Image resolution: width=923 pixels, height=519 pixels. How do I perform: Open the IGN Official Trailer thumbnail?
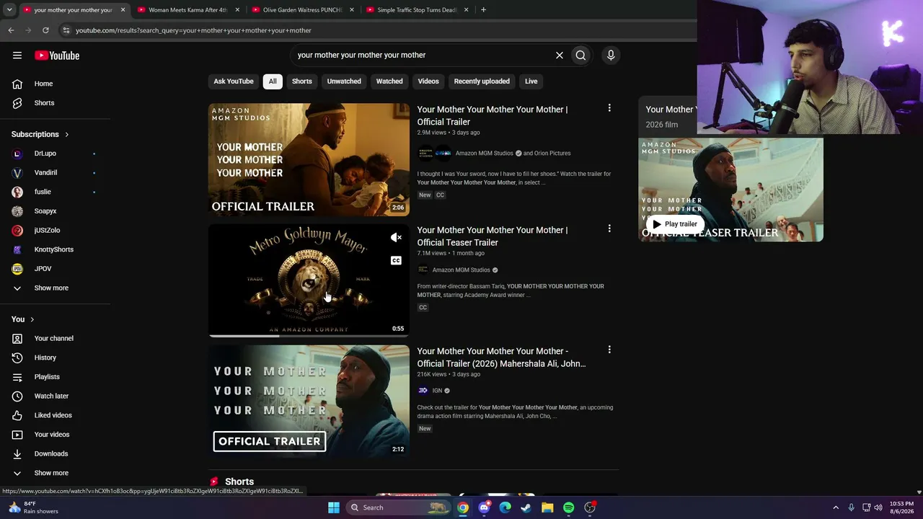pyautogui.click(x=309, y=401)
